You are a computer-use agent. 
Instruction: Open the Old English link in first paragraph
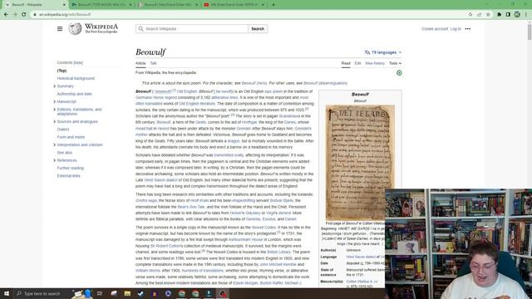(187, 91)
